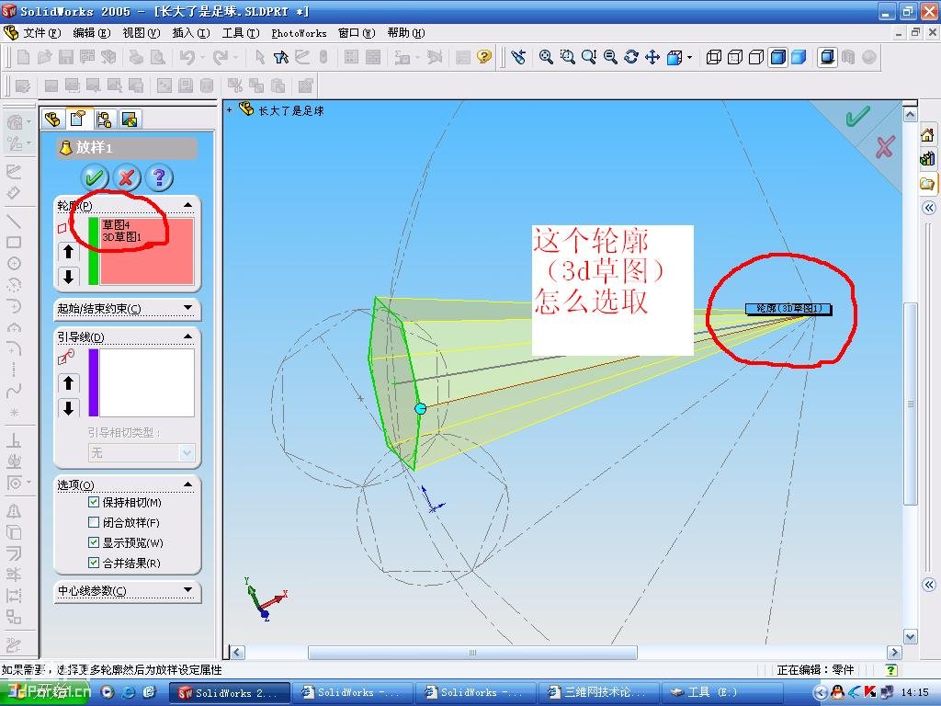Open the FeatureManager design tree tab
941x706 pixels.
click(52, 119)
